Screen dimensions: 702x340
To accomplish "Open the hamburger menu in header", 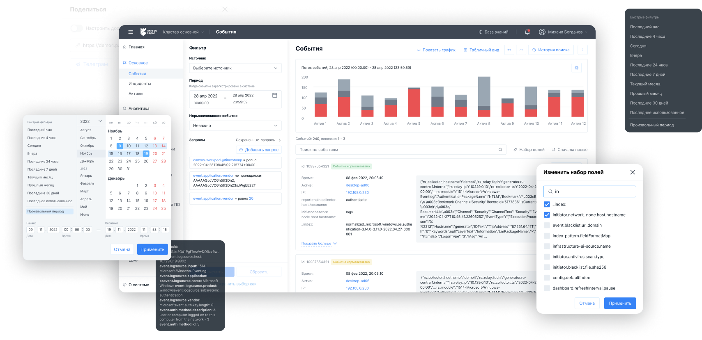I will [131, 32].
